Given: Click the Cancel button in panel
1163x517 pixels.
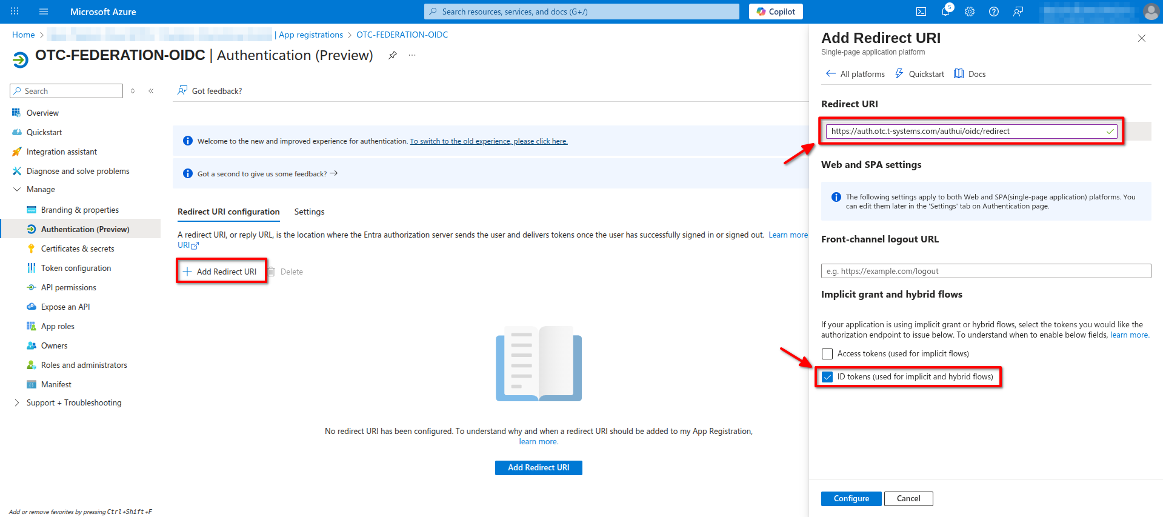Looking at the screenshot, I should [x=908, y=498].
